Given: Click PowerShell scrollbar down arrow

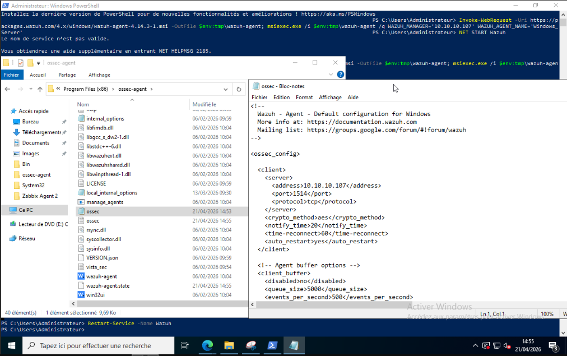Looking at the screenshot, I should coord(563,333).
